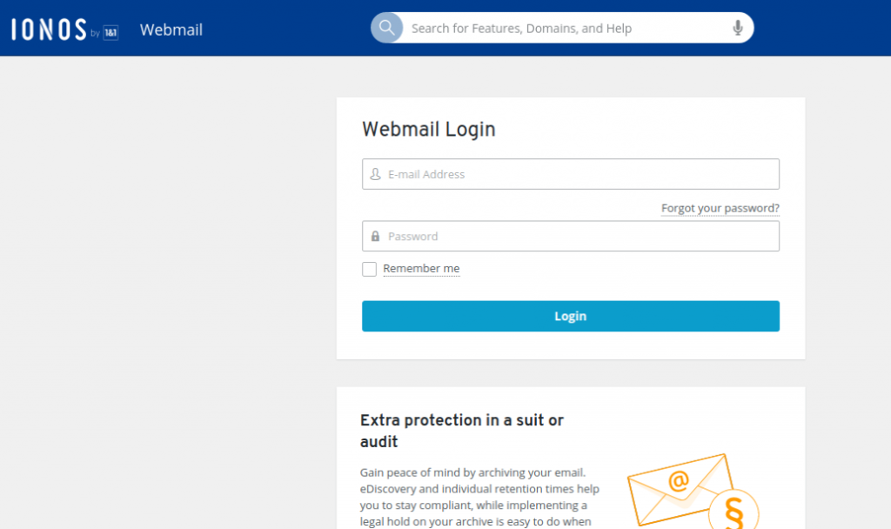Viewport: 891px width, 529px height.
Task: Click the orange envelope illustration
Action: pos(679,489)
